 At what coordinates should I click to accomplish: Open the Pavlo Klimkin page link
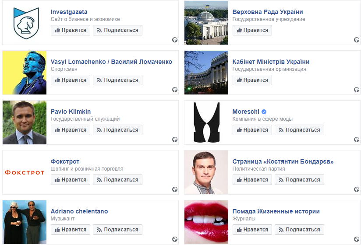[71, 112]
